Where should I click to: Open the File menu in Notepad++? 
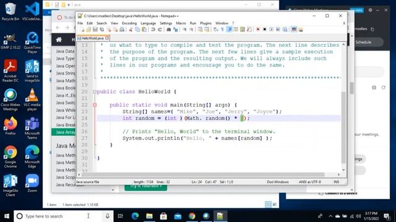pos(80,23)
